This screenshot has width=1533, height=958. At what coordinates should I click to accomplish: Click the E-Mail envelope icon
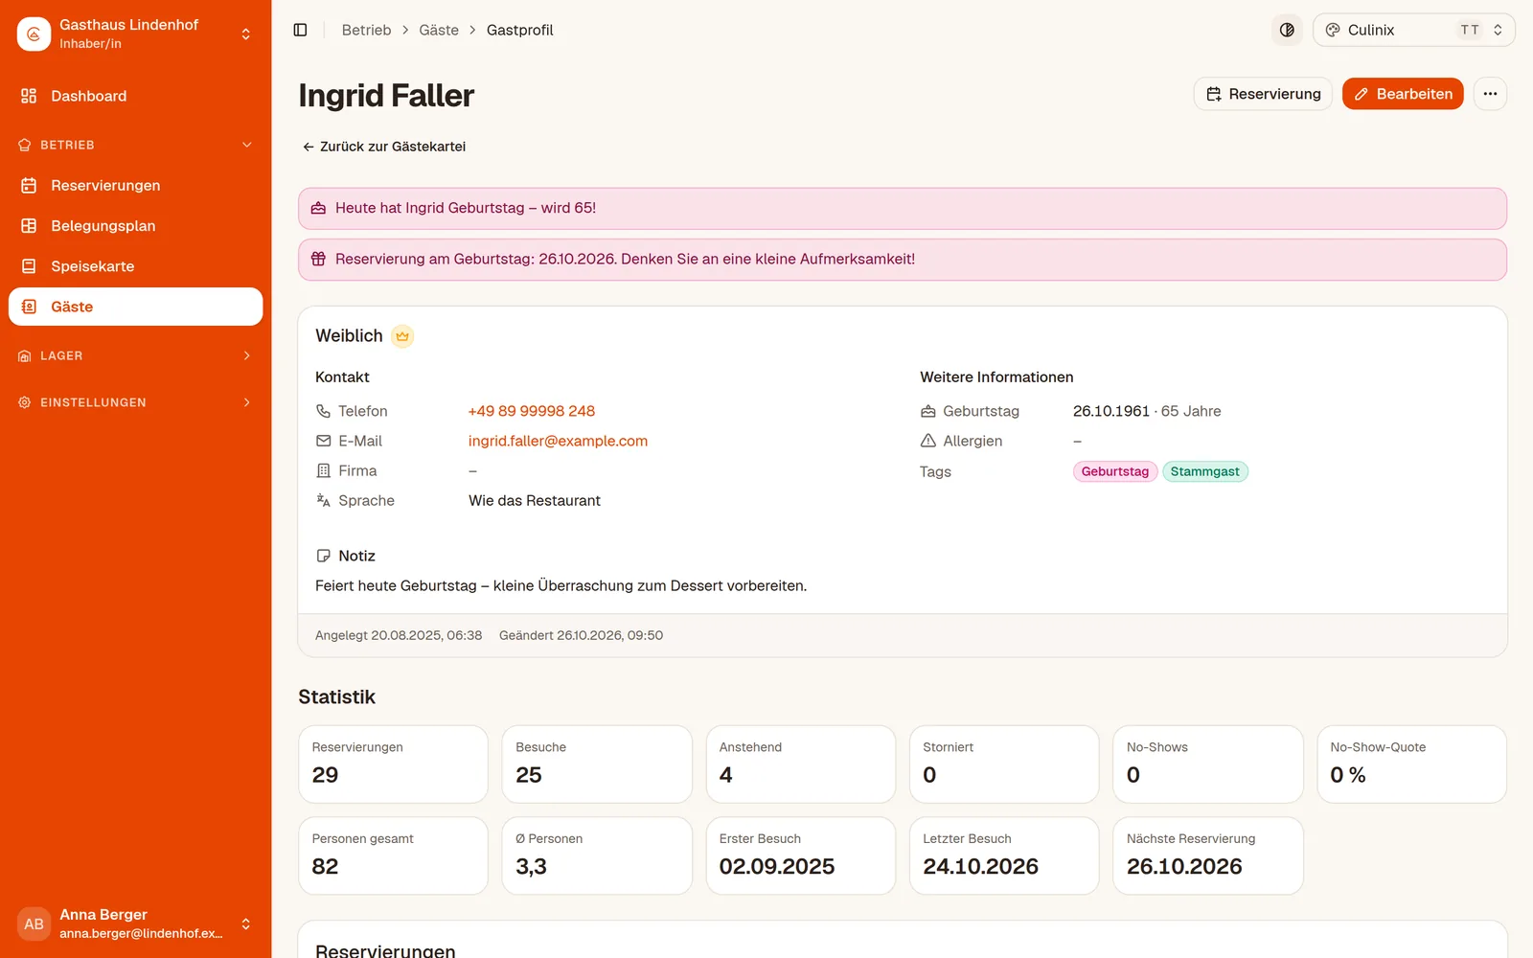[x=323, y=441]
